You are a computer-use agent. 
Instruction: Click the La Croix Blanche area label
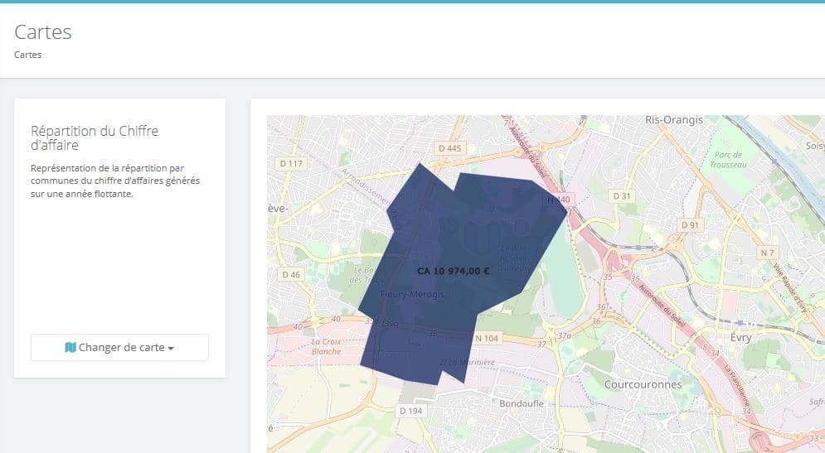326,346
